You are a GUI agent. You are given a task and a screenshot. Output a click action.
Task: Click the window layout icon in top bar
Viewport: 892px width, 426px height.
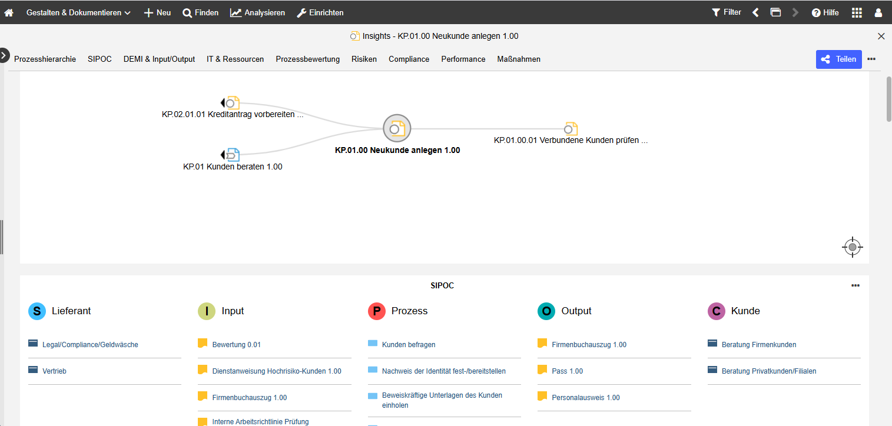pyautogui.click(x=775, y=12)
